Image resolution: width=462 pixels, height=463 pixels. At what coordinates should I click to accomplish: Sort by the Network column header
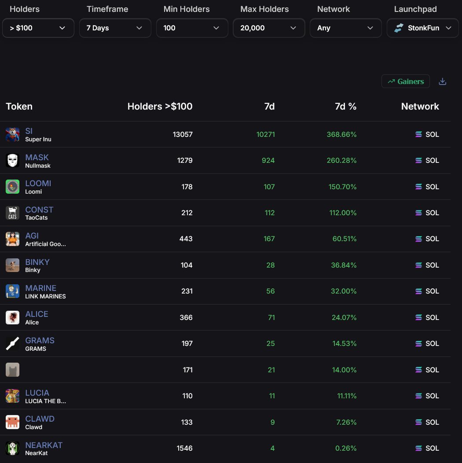(420, 107)
